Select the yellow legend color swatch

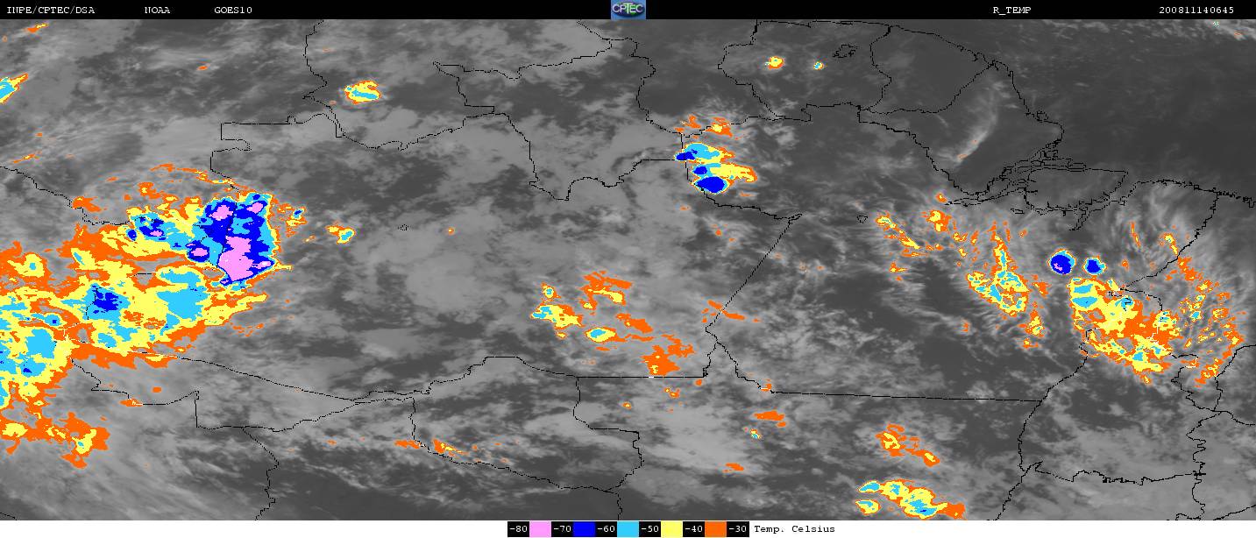[x=671, y=529]
